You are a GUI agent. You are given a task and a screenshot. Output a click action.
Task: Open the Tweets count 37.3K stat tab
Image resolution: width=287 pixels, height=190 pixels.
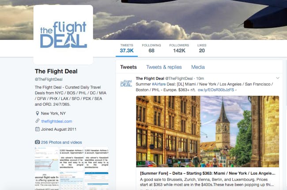click(127, 48)
